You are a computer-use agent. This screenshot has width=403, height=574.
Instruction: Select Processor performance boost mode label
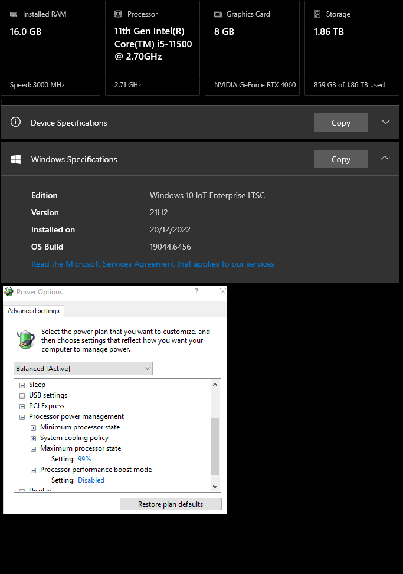[x=96, y=470]
